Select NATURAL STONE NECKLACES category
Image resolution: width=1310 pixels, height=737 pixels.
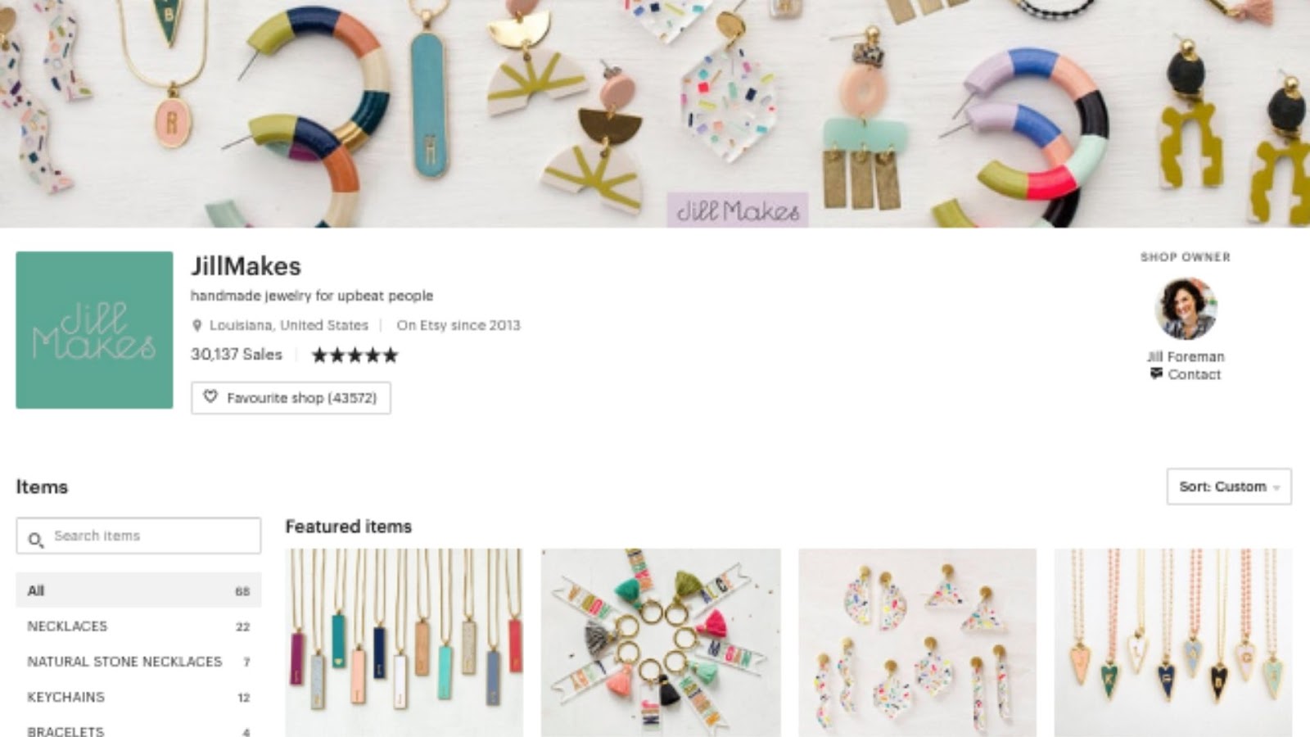pyautogui.click(x=138, y=661)
